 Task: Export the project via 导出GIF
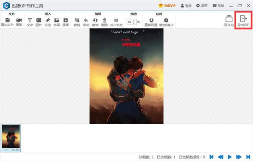[243, 21]
